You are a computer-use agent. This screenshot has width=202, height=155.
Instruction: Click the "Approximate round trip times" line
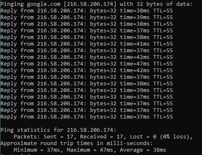click(76, 143)
